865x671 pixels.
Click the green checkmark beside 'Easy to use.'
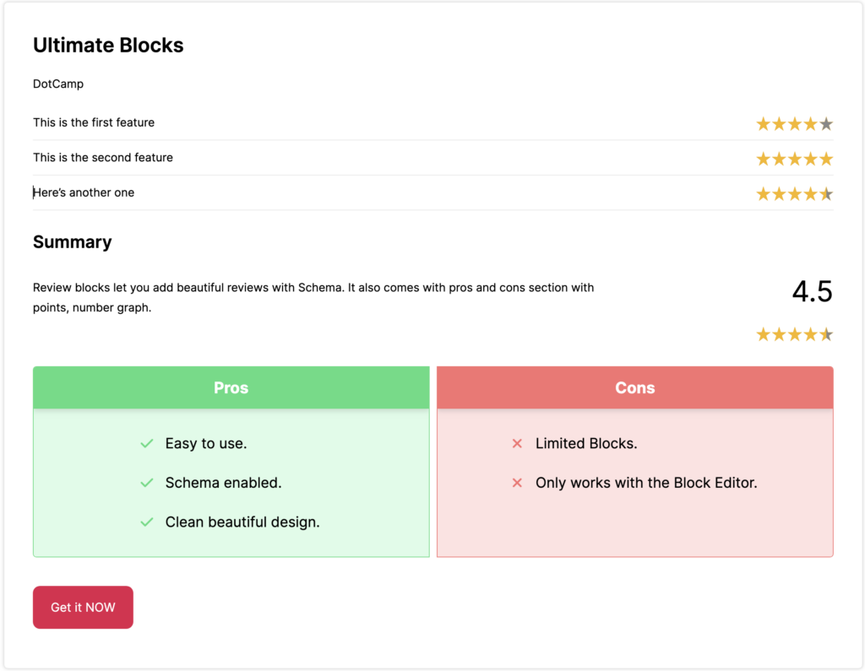[x=146, y=443]
